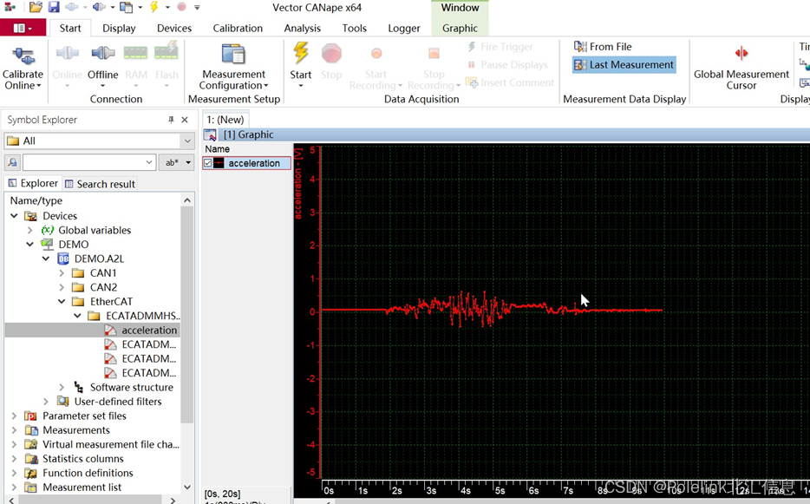Viewport: 810px width, 504px height.
Task: Close the Symbol Explorer panel
Action: pos(185,120)
